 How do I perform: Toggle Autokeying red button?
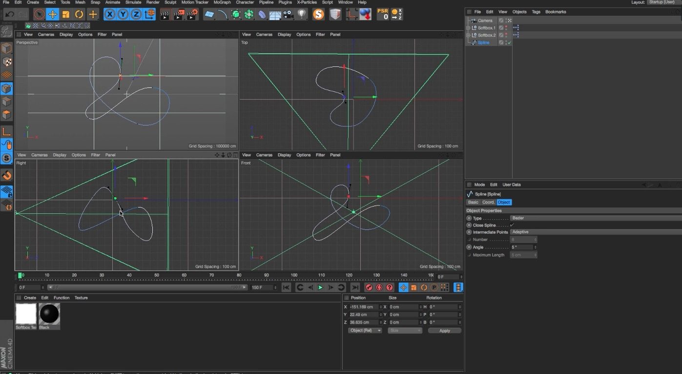coord(379,288)
